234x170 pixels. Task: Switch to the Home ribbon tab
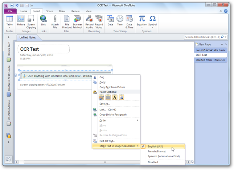24,11
